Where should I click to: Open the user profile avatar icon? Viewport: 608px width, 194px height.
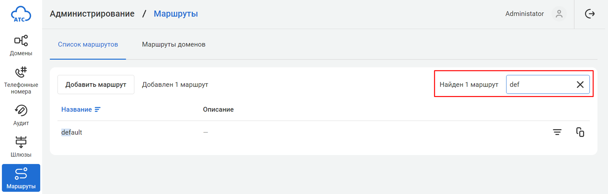tap(559, 14)
